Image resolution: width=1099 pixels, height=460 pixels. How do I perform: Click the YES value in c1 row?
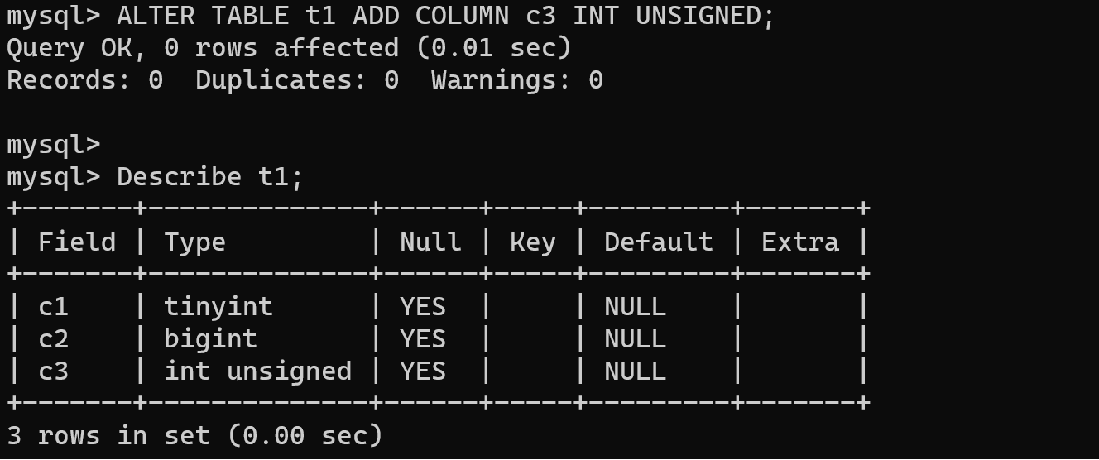[x=423, y=307]
